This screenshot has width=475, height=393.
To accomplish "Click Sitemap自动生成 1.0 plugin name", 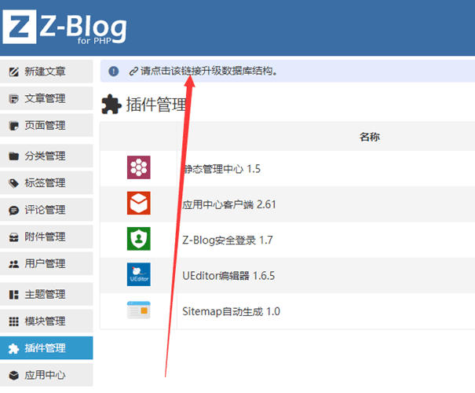I will [x=231, y=311].
